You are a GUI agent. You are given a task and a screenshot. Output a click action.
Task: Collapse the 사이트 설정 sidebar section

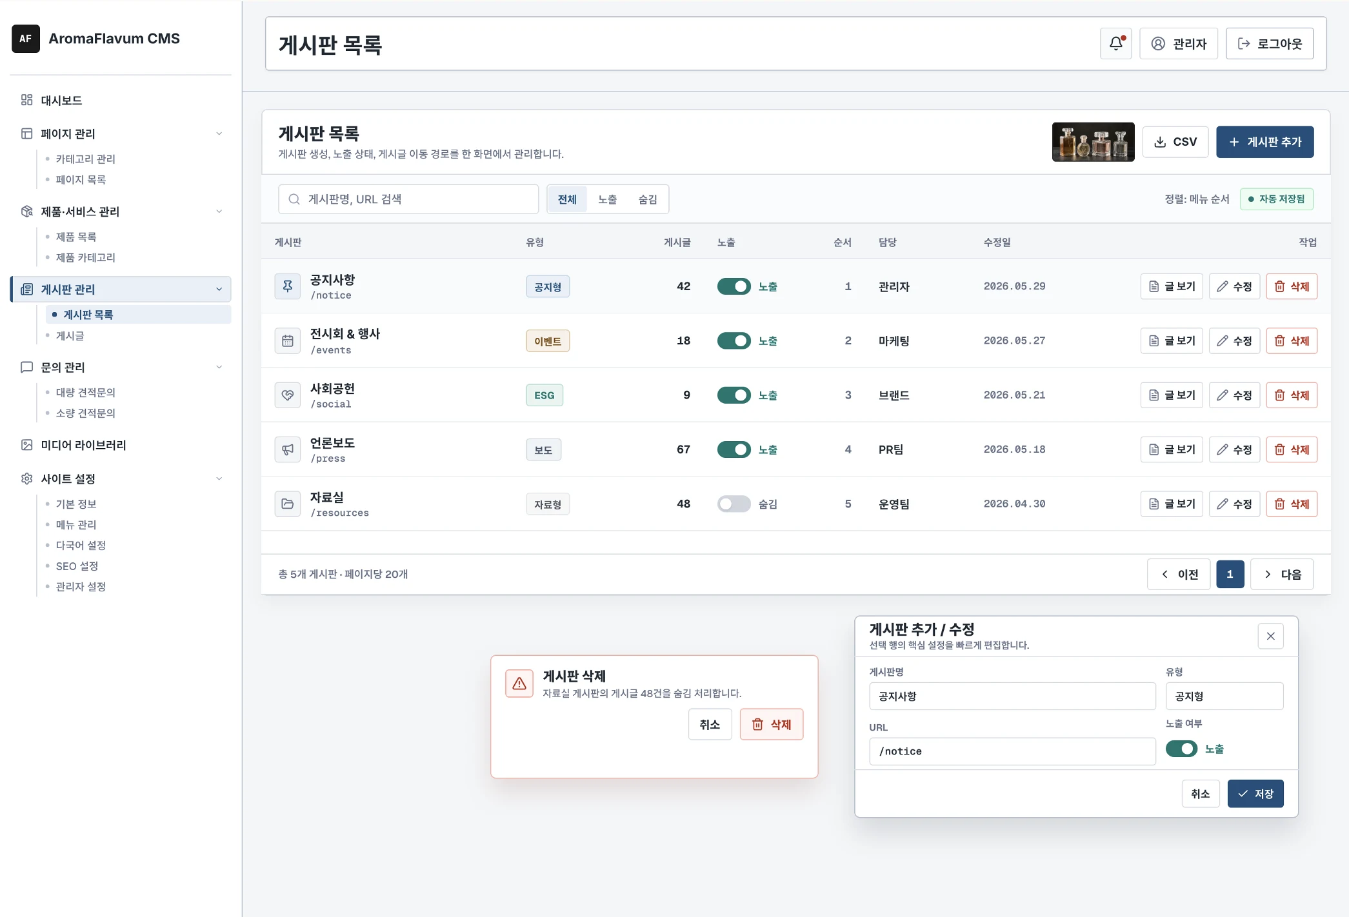pos(219,478)
